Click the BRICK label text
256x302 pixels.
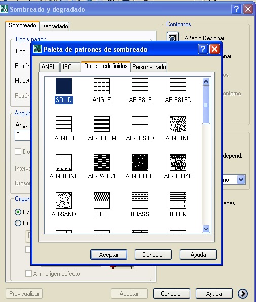178,214
